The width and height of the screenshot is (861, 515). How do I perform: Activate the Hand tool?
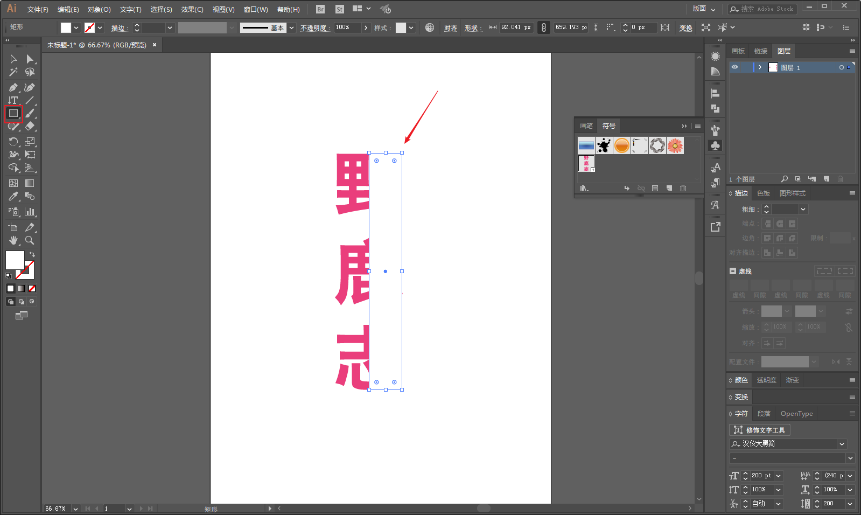[x=13, y=240]
